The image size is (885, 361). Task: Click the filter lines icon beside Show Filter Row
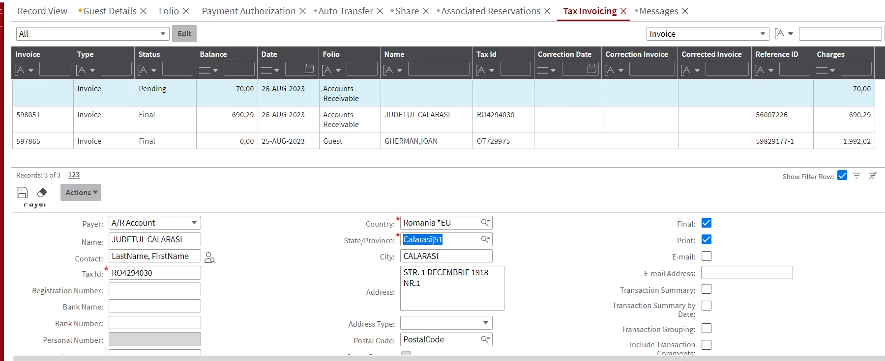(x=856, y=176)
